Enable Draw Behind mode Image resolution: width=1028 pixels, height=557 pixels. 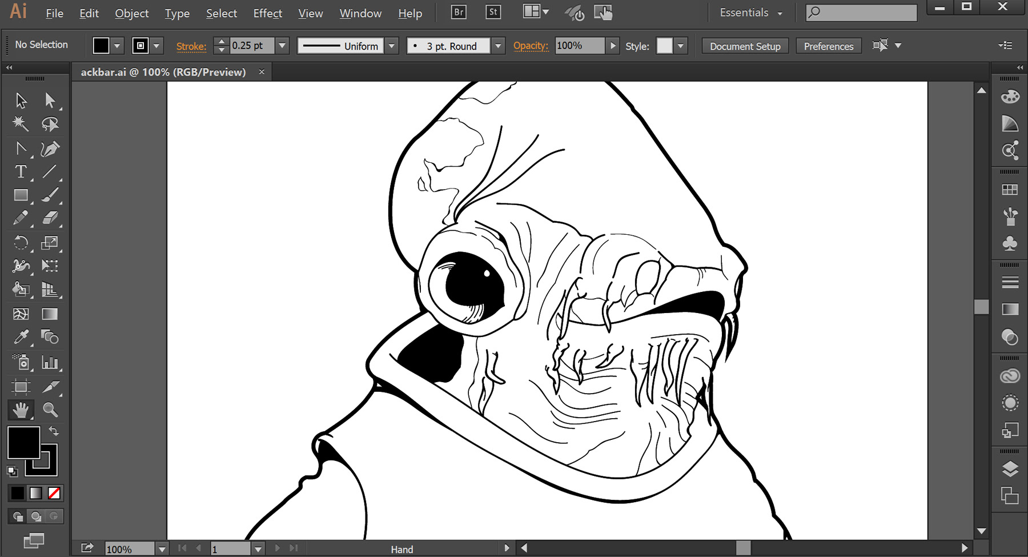click(36, 516)
